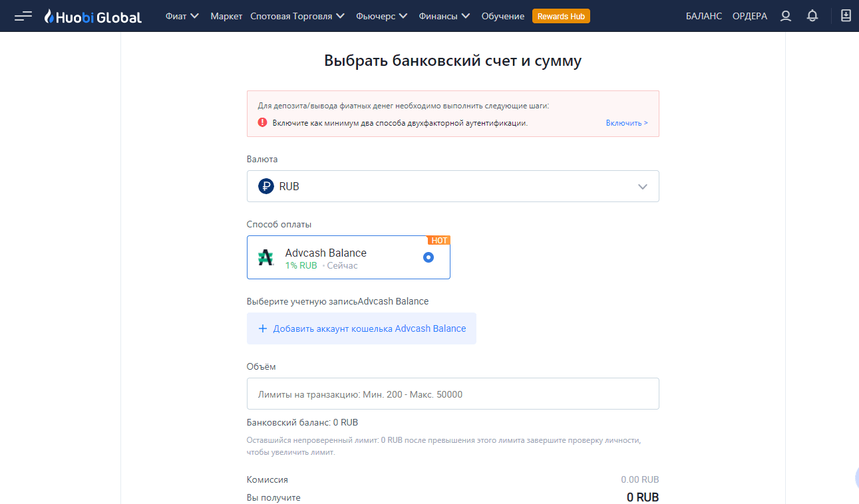Expand the Фиат menu
The height and width of the screenshot is (504, 859).
coord(182,16)
